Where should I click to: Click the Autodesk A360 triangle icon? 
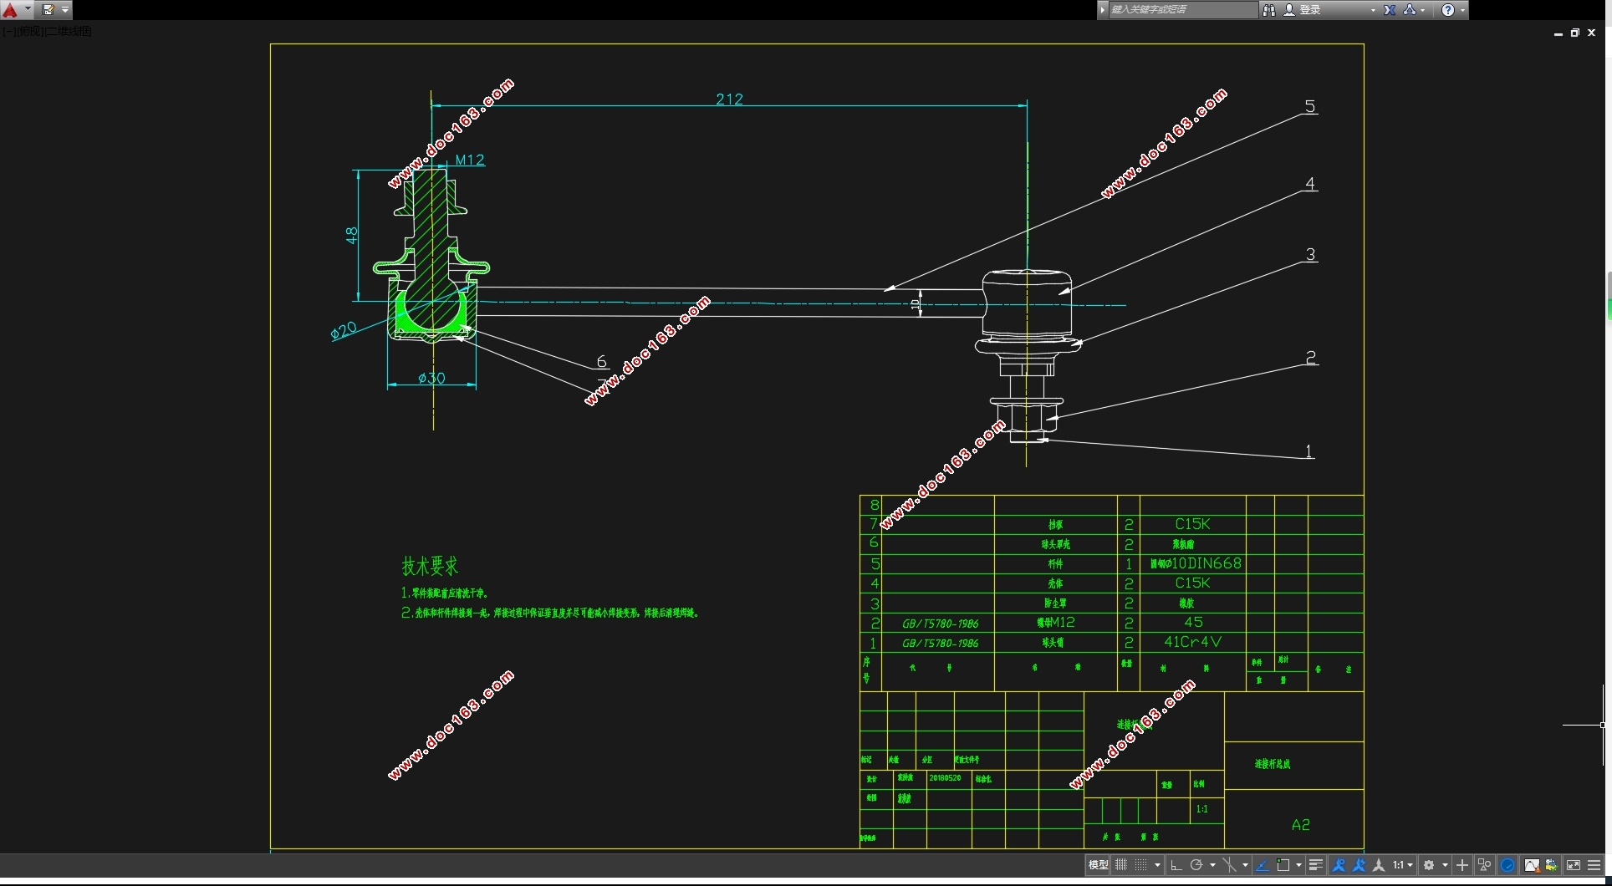[x=1410, y=10]
